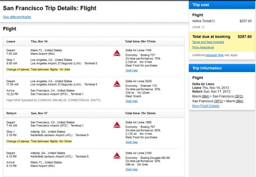256x177 pixels.
Task: Click the Delta logo for flight 2160
Action: [117, 156]
